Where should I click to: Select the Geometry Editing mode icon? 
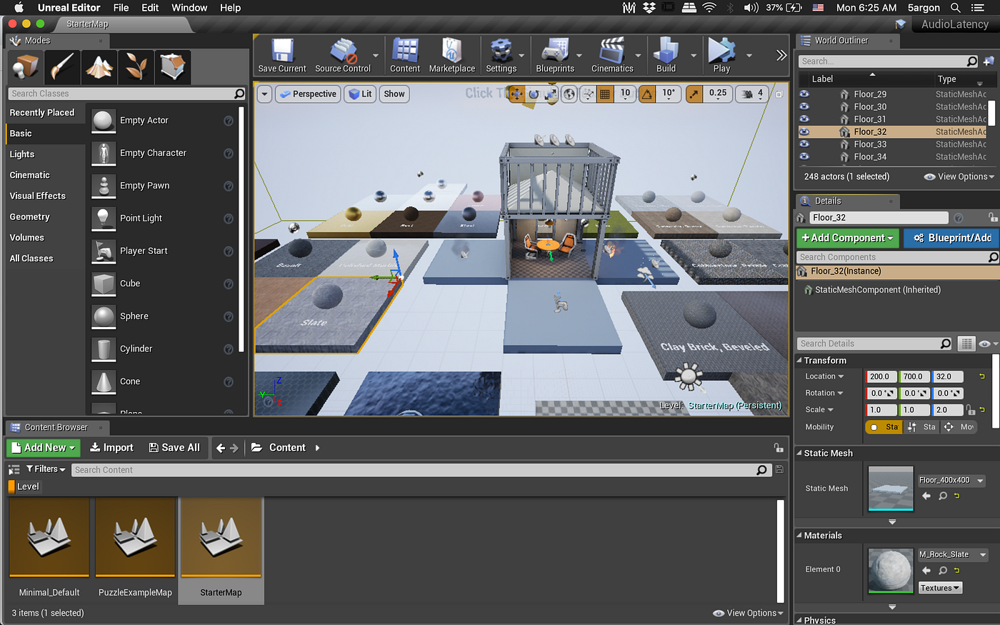(x=173, y=68)
